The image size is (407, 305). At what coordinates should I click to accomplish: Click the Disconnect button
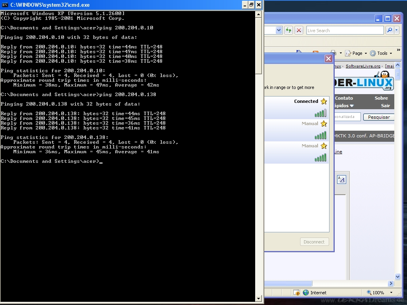coord(314,242)
